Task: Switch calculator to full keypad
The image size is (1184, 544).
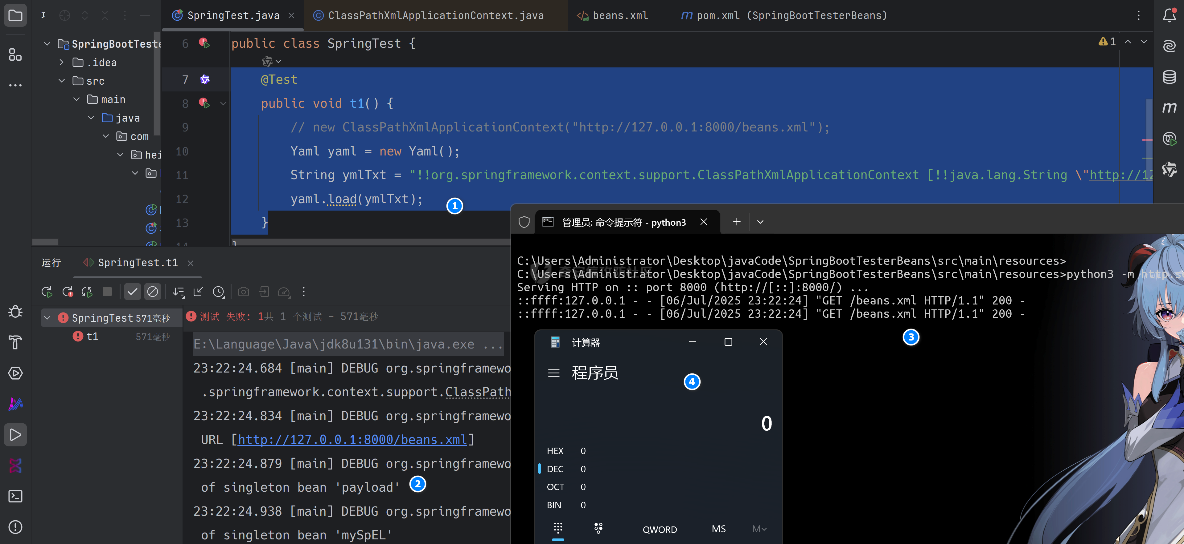Action: click(x=558, y=528)
